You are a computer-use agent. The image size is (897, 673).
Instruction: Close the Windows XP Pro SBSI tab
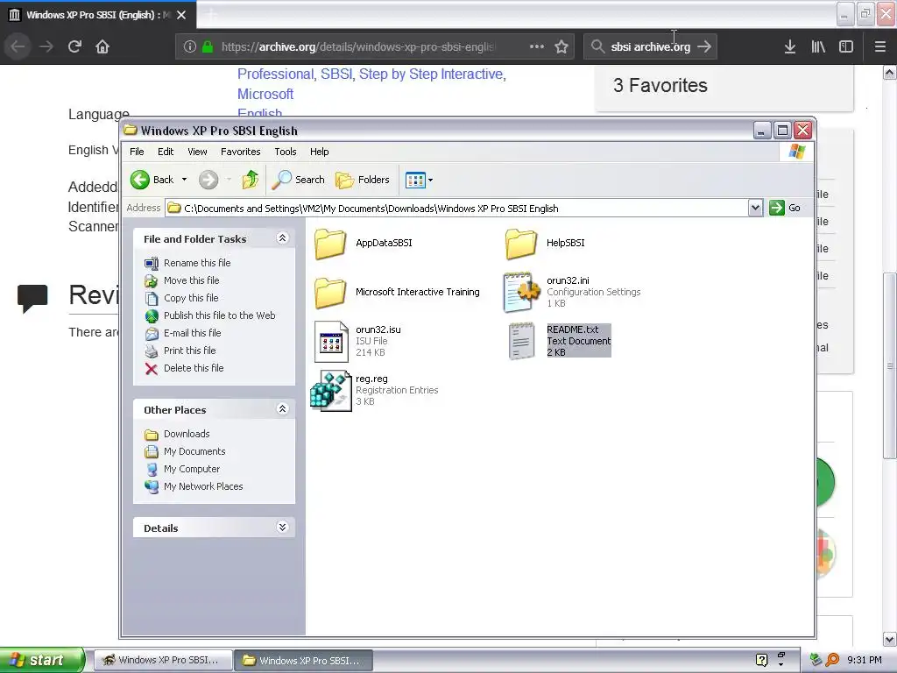click(x=181, y=15)
